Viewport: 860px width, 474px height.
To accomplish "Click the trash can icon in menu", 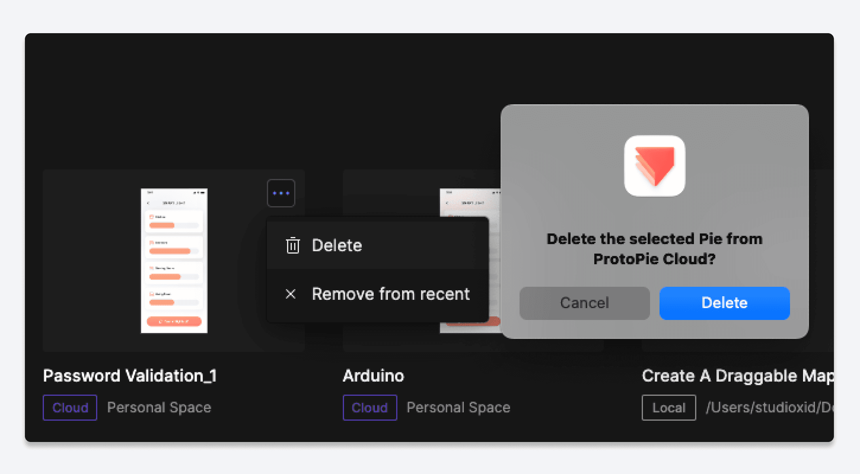I will pyautogui.click(x=293, y=245).
